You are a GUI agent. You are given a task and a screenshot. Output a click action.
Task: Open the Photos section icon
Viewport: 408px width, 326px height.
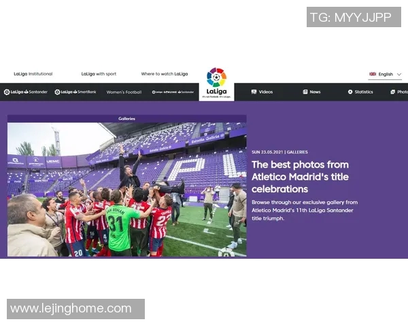pos(393,92)
